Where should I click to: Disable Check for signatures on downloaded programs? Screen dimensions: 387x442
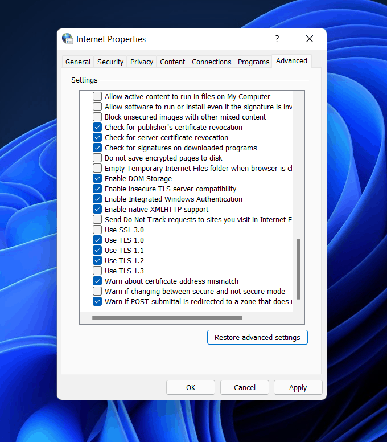pos(97,148)
